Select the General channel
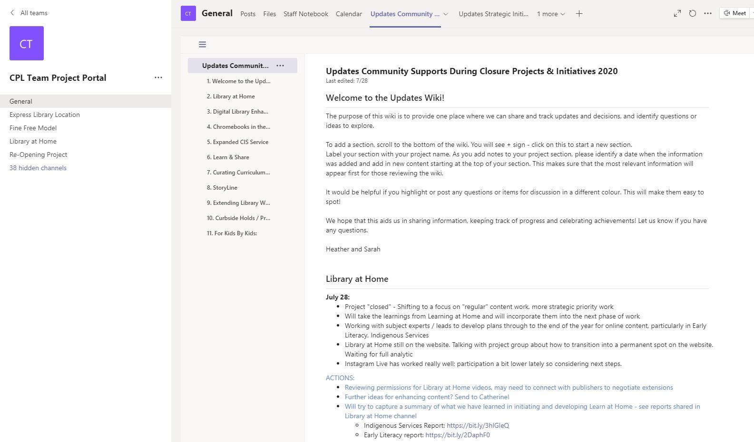754x442 pixels. [86, 101]
